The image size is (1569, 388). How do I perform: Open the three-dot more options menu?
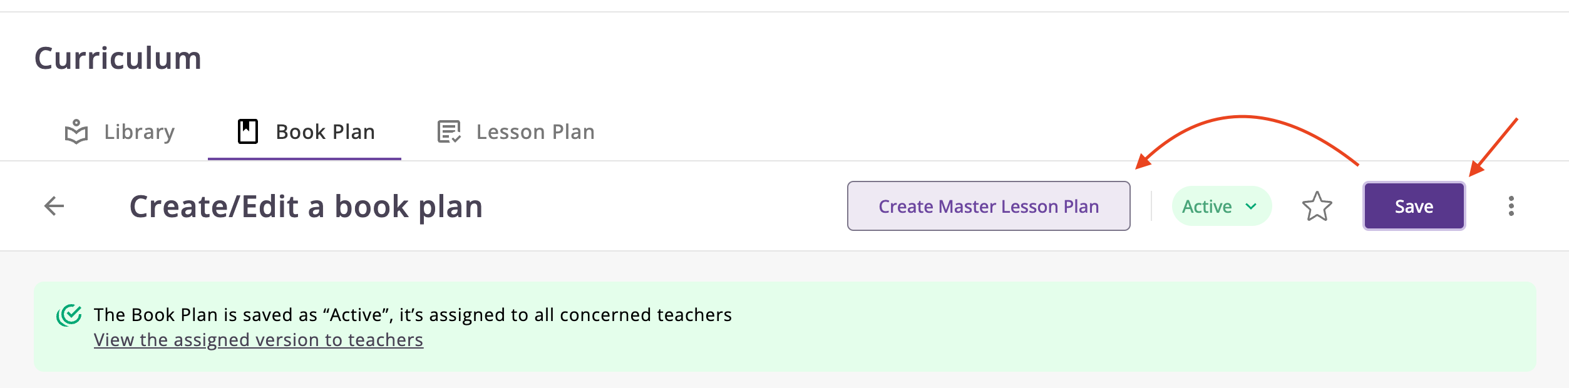click(1511, 206)
